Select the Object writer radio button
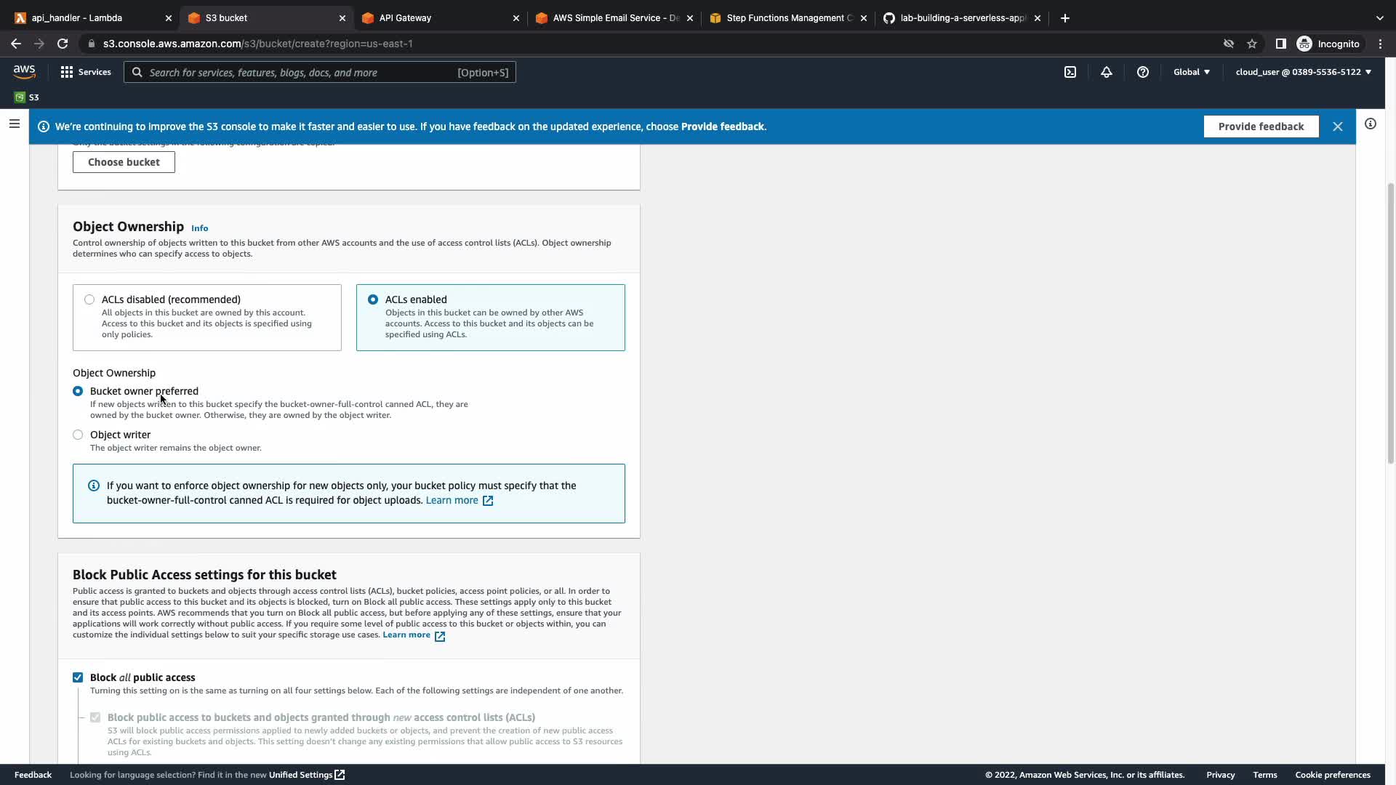Screen dimensions: 1396x785 [78, 435]
